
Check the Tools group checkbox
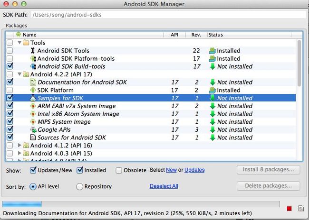[x=10, y=43]
